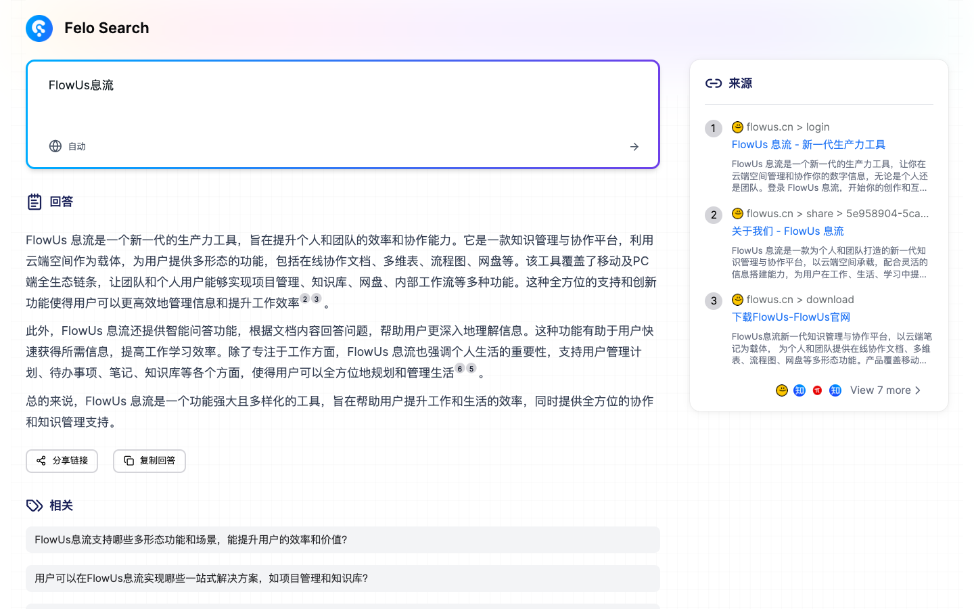Click the Zhihu favicon in source thumbnails

coord(799,390)
